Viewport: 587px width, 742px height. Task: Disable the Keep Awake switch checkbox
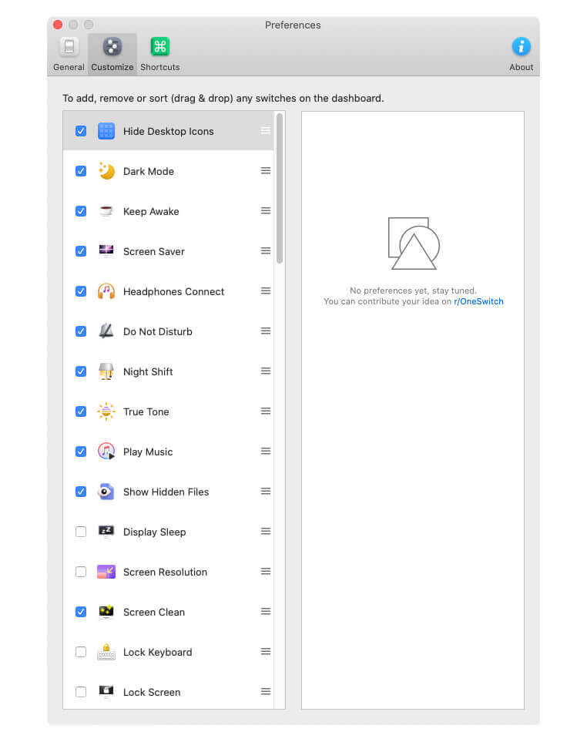click(81, 211)
